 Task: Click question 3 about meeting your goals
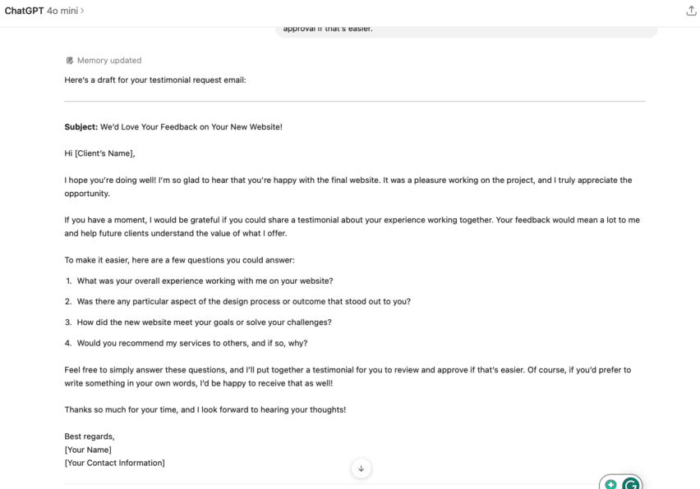(204, 322)
